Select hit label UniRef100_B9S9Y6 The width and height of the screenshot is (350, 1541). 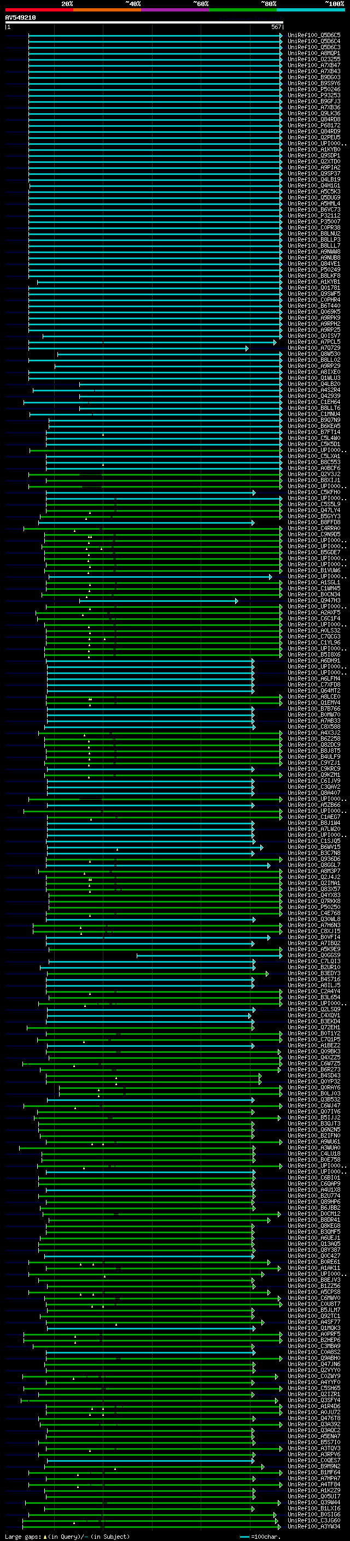[x=314, y=83]
